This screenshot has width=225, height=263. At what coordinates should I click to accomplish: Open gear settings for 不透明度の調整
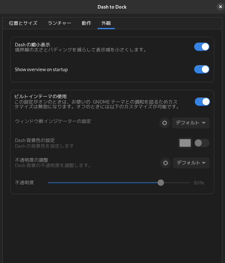coord(166,163)
